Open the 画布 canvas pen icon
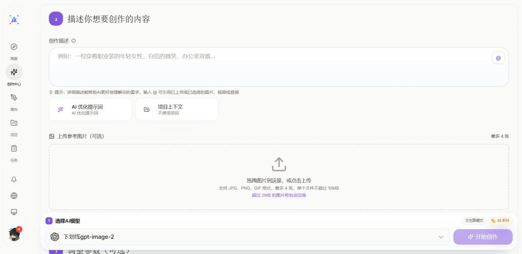The height and width of the screenshot is (254, 522). [14, 97]
